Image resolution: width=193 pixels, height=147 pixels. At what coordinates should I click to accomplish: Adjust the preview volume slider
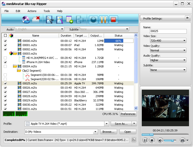pos(170,140)
